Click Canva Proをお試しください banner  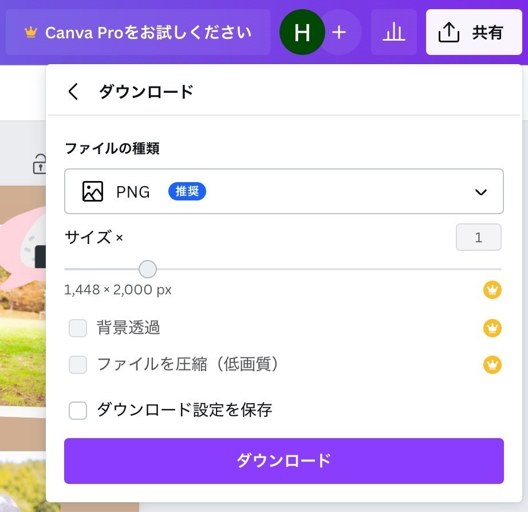[x=138, y=32]
